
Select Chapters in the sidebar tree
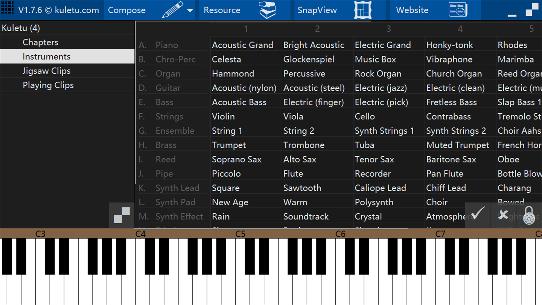point(40,42)
